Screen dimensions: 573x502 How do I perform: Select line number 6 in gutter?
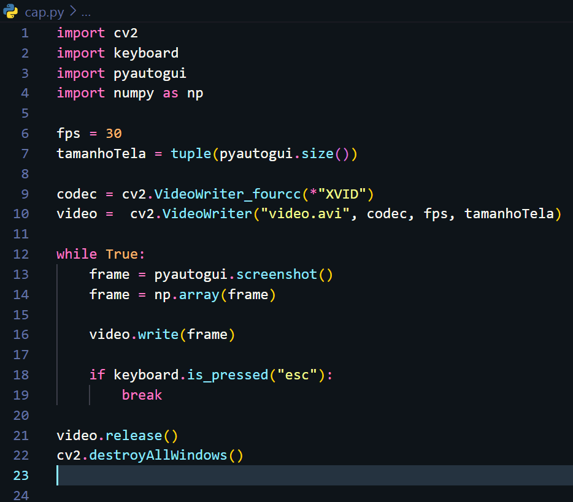(25, 134)
